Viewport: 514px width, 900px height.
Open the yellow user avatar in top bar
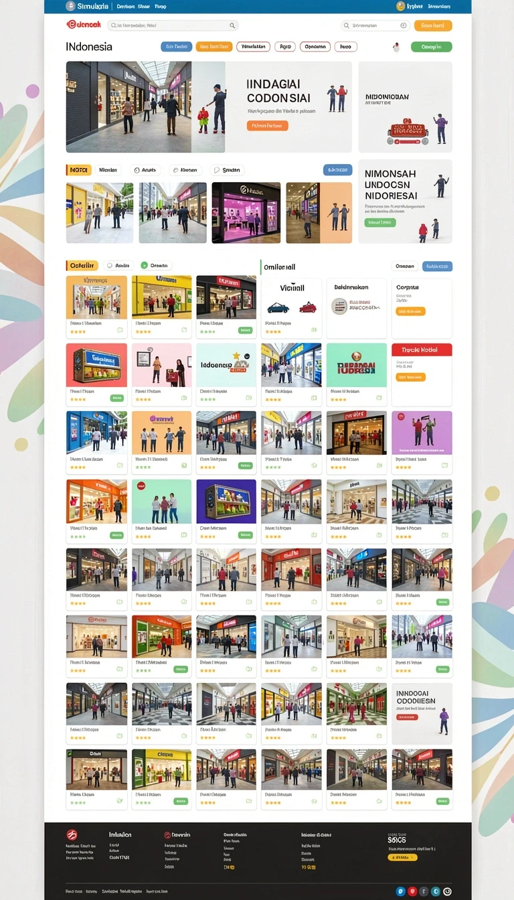click(x=400, y=6)
